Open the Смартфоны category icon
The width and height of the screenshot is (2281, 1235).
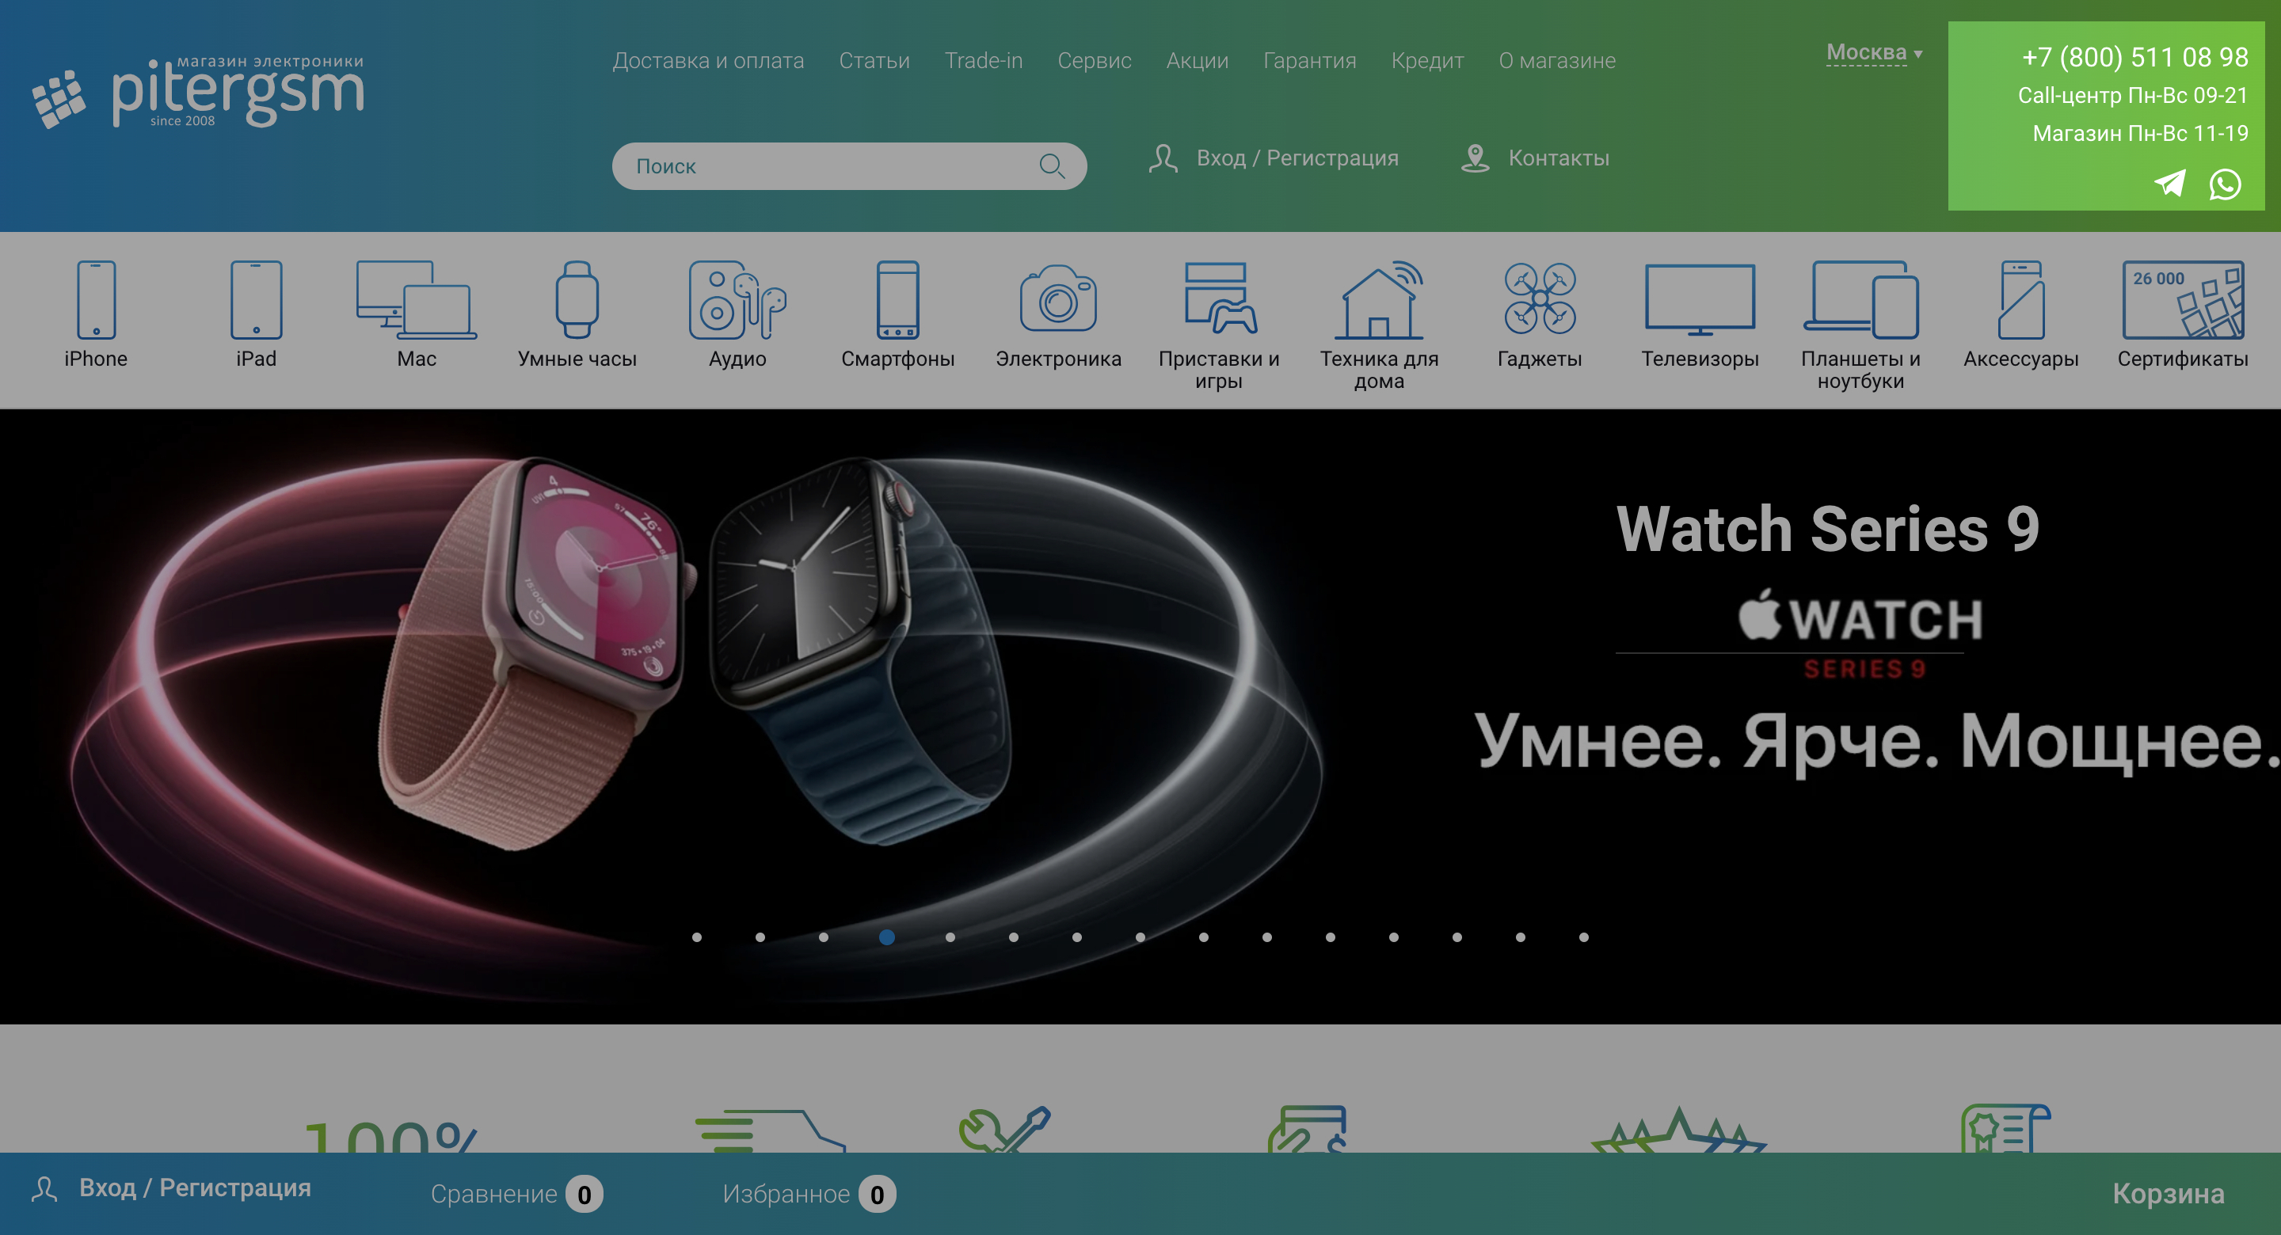tap(898, 300)
